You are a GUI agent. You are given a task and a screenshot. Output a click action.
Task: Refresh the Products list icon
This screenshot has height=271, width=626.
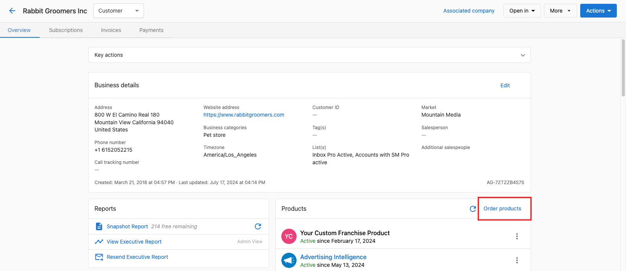473,209
